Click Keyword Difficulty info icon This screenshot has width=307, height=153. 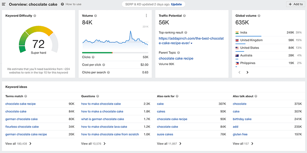(x=35, y=16)
